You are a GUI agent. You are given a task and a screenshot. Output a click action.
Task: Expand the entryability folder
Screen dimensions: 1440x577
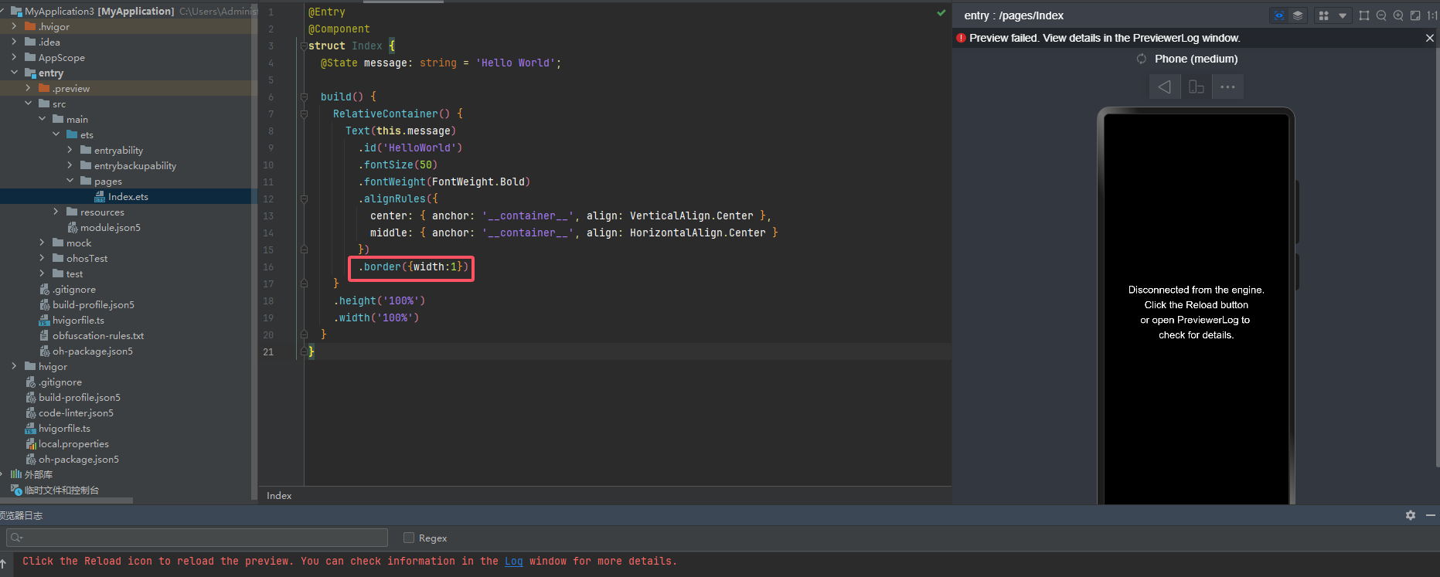click(x=70, y=150)
